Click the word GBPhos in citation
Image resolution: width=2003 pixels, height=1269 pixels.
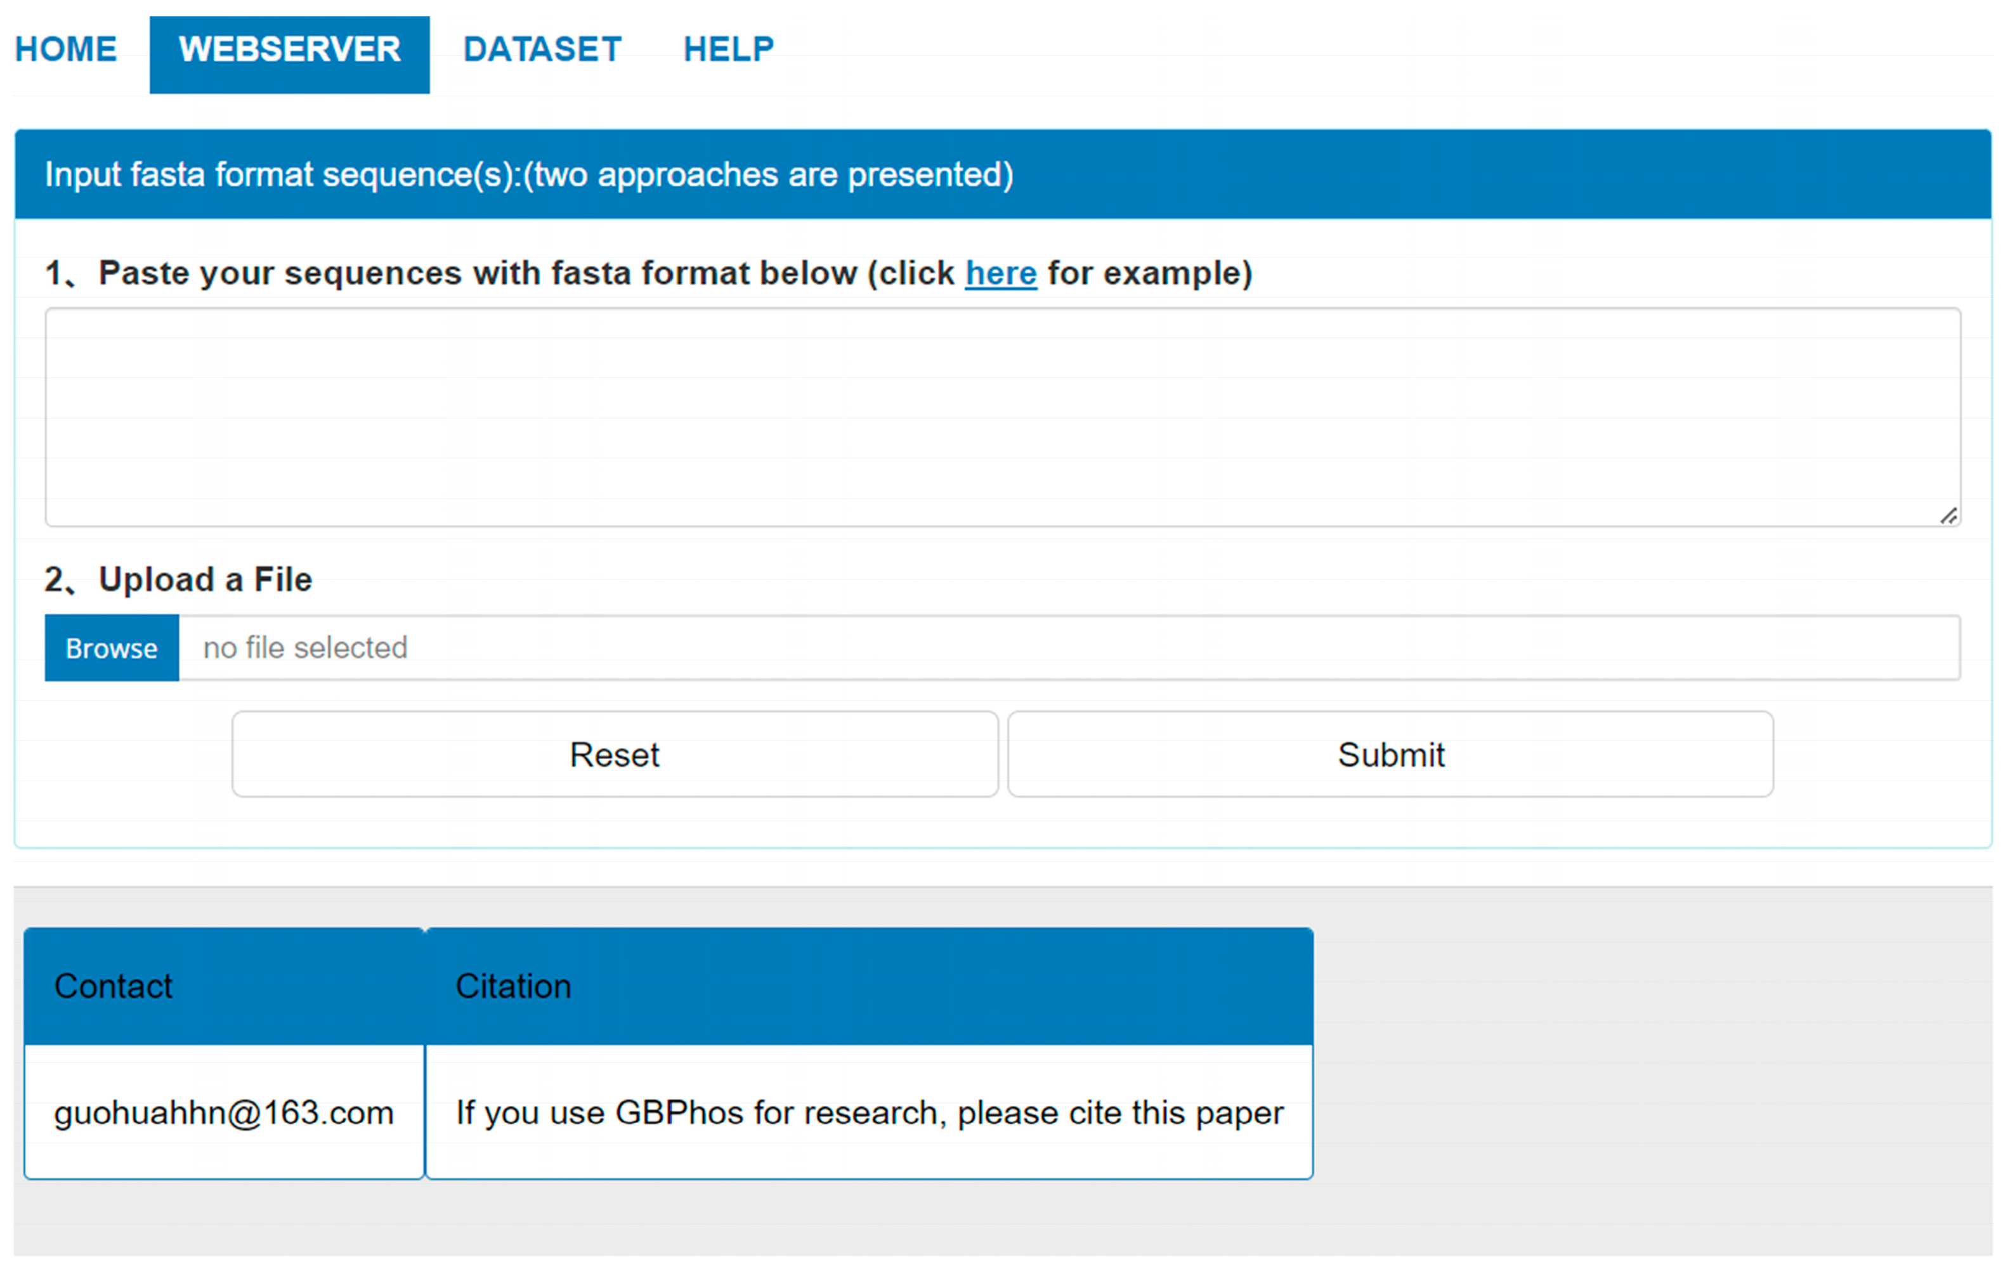679,1112
